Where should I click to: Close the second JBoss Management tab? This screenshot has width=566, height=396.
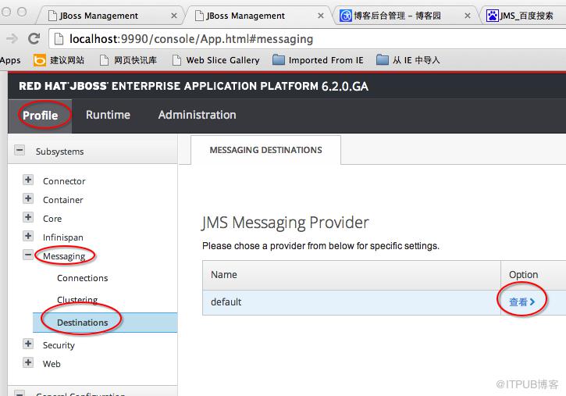(321, 16)
